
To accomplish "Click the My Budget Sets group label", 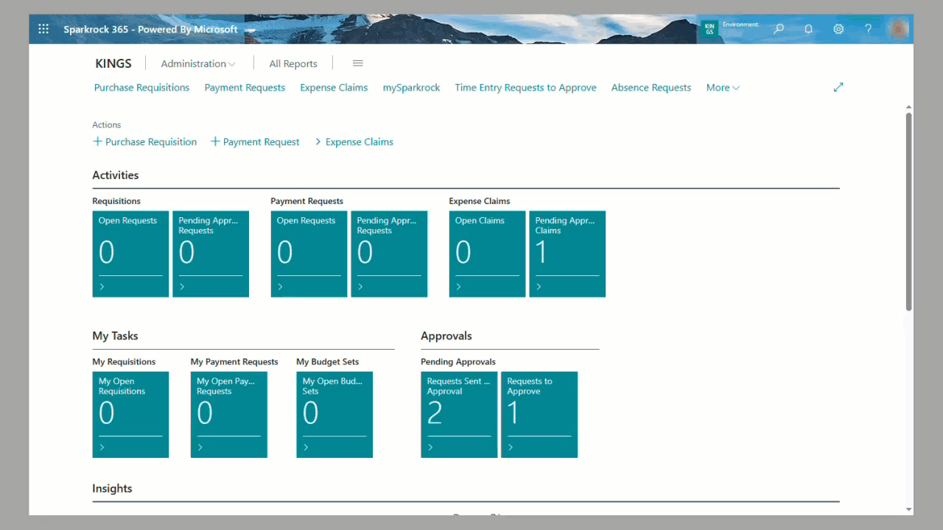I will (x=328, y=361).
